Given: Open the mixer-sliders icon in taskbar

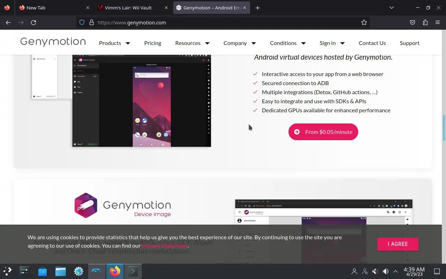Looking at the screenshot, I should (24, 271).
